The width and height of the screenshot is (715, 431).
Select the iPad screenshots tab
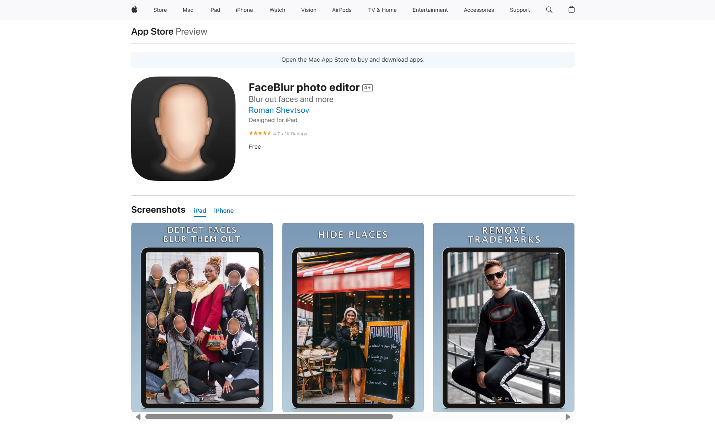point(200,211)
